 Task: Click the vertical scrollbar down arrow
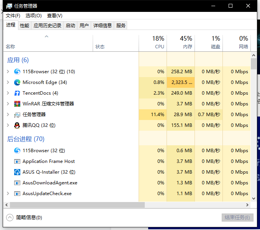coord(253,199)
